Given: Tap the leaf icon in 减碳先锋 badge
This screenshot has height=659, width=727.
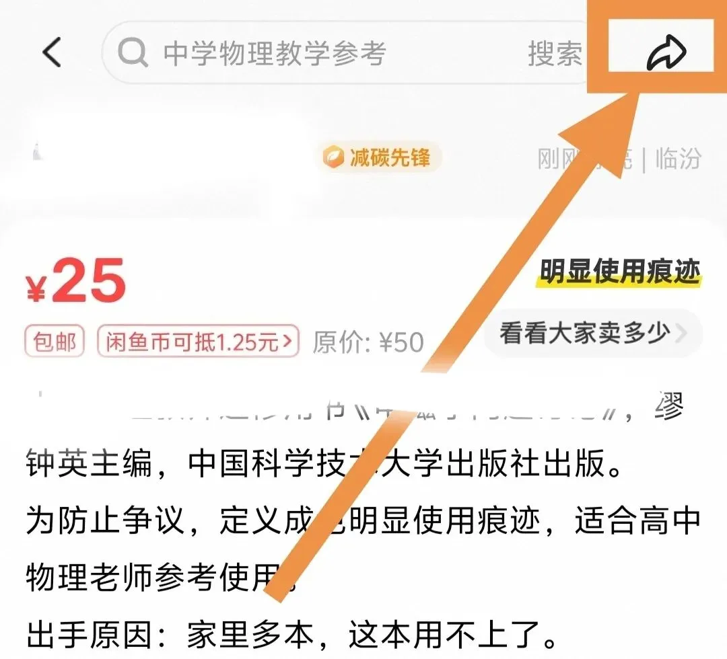Looking at the screenshot, I should click(333, 157).
